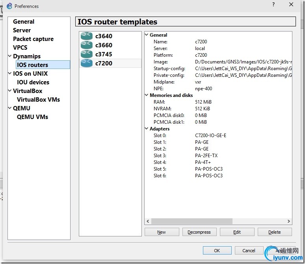
Task: Collapse the Dynamips tree section
Action: click(10, 56)
